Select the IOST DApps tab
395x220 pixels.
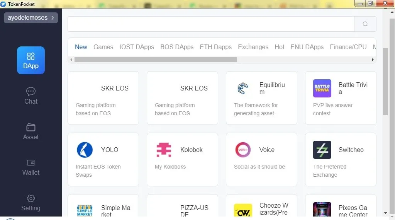[137, 47]
